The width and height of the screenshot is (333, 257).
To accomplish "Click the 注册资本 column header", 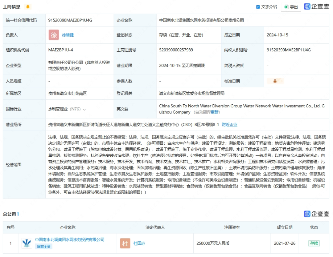I will pos(232,227).
